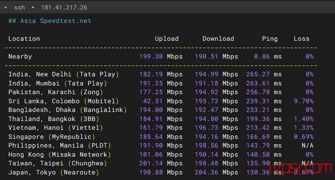Select Karachi ping 256.78
This screenshot has height=180, width=335.
coord(258,92)
